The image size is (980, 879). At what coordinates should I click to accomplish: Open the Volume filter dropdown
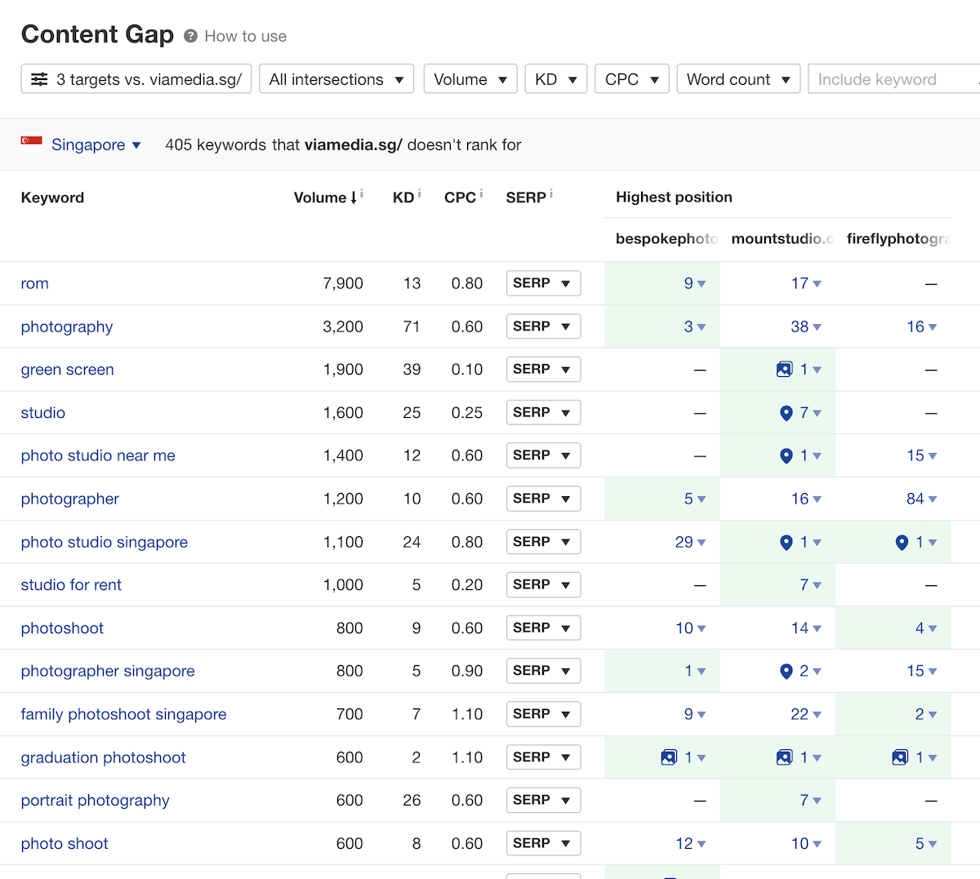point(470,79)
